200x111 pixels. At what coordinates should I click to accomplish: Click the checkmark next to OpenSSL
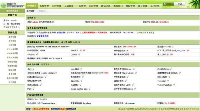(x=81, y=81)
